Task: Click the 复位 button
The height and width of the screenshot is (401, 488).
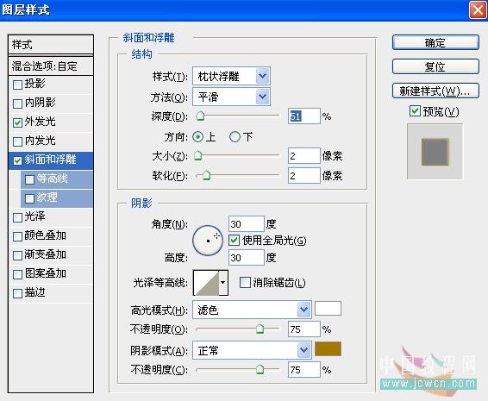Action: (435, 66)
